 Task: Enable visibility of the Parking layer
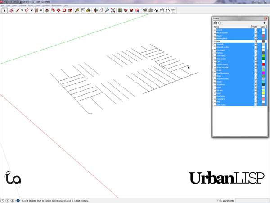(256, 53)
